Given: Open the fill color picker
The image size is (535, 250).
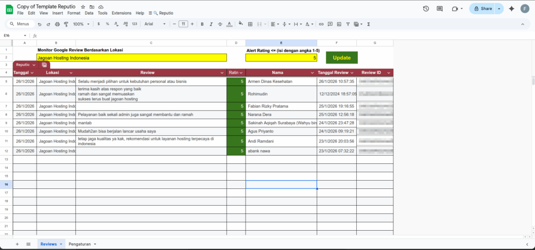Looking at the screenshot, I should (x=240, y=24).
